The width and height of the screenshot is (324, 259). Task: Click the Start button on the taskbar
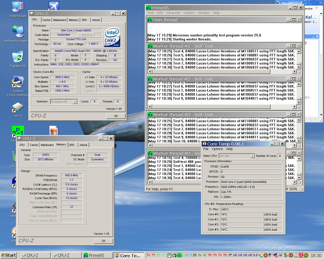(9, 255)
